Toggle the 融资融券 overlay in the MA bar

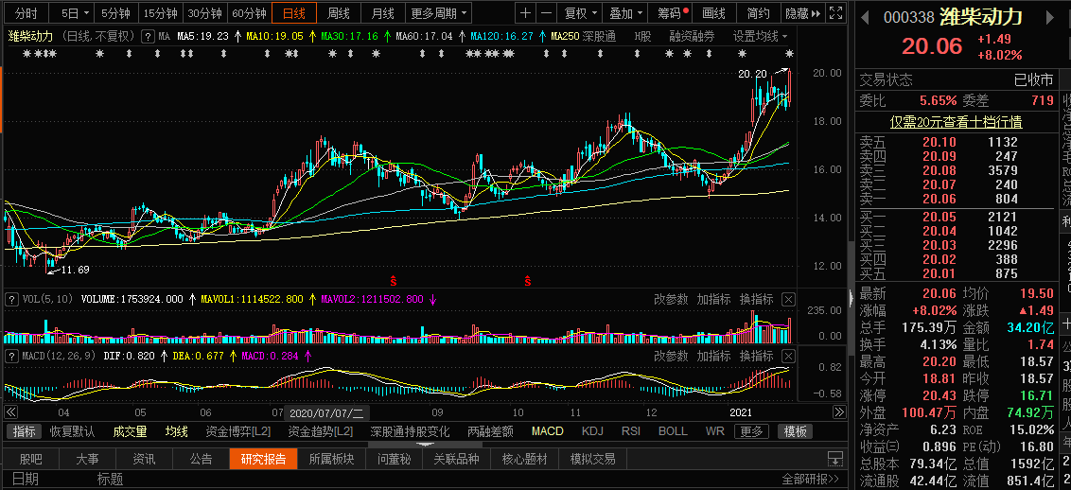[x=692, y=37]
